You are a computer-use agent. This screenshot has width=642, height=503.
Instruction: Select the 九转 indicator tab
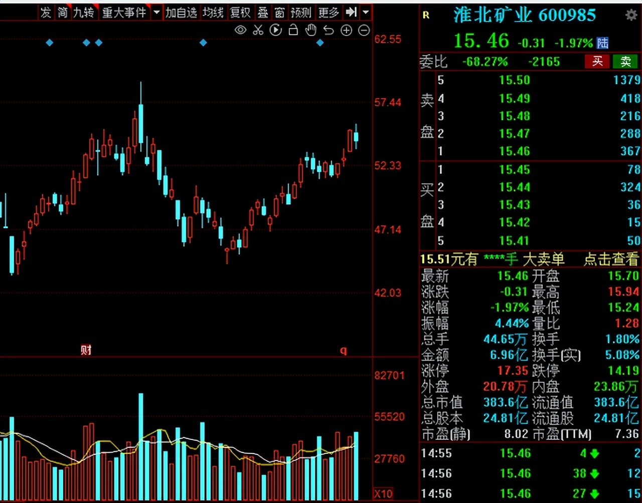[84, 13]
